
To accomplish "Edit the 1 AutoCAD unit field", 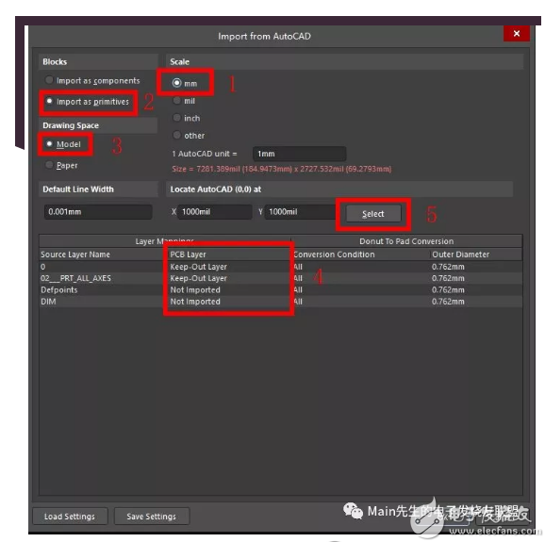I will [299, 154].
